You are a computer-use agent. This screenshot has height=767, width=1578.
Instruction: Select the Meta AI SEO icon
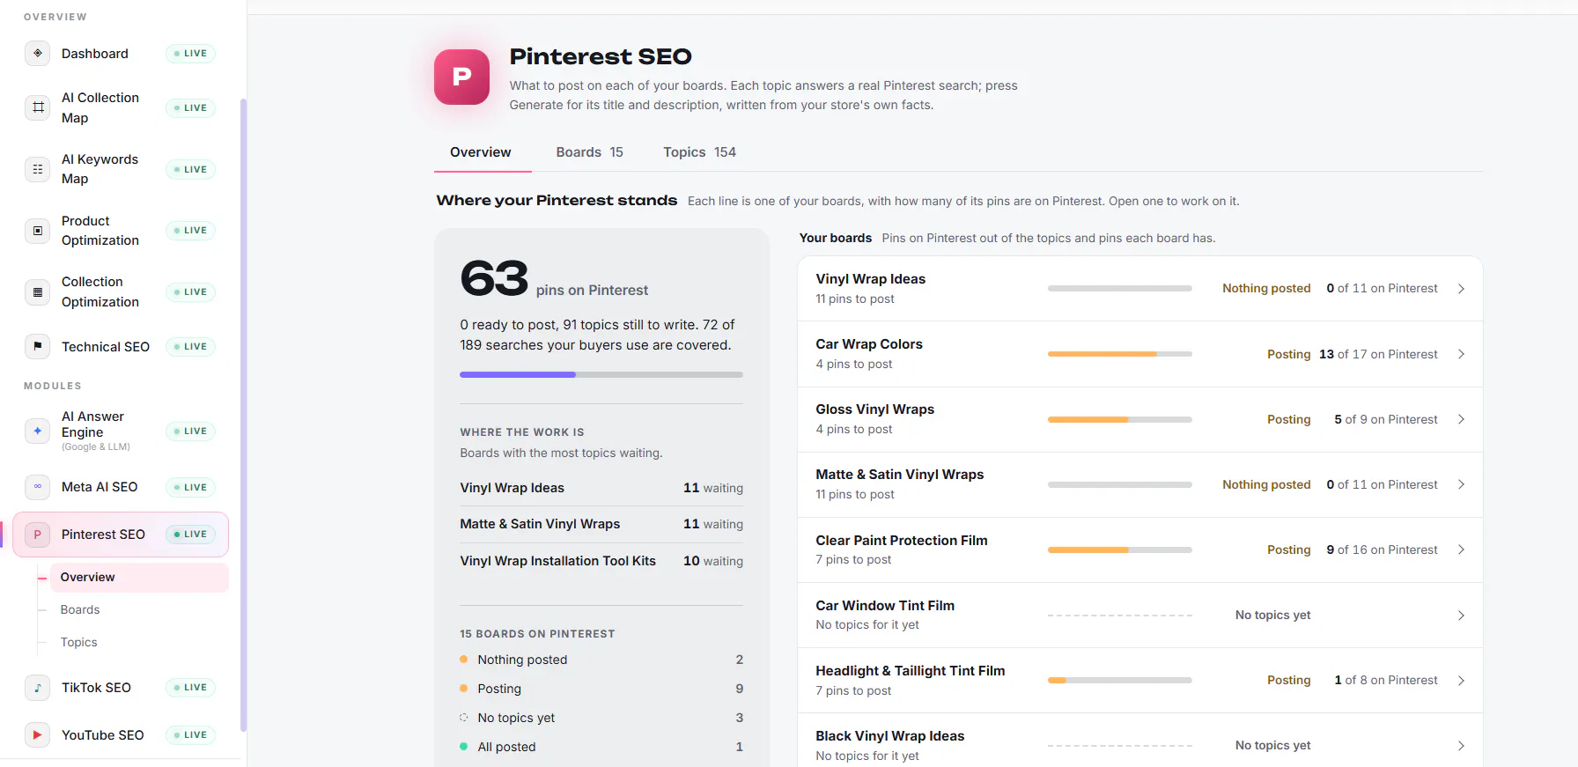[37, 487]
